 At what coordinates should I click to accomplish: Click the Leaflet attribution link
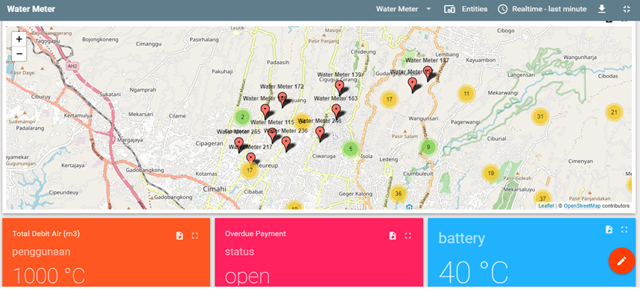[545, 206]
